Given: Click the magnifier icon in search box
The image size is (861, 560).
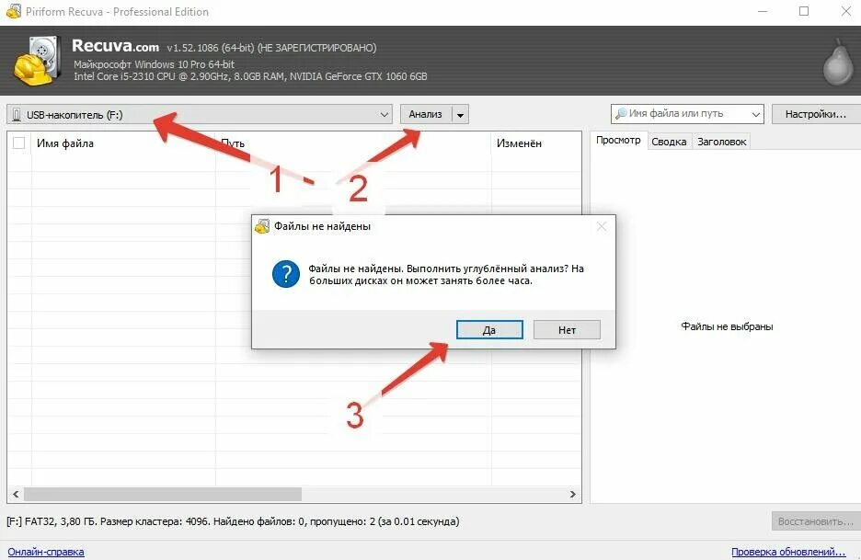Looking at the screenshot, I should pos(621,114).
